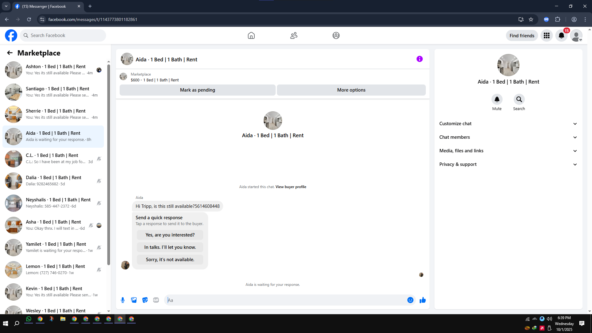Focus the Search Facebook field
Screen dimensions: 592x333
tap(63, 35)
